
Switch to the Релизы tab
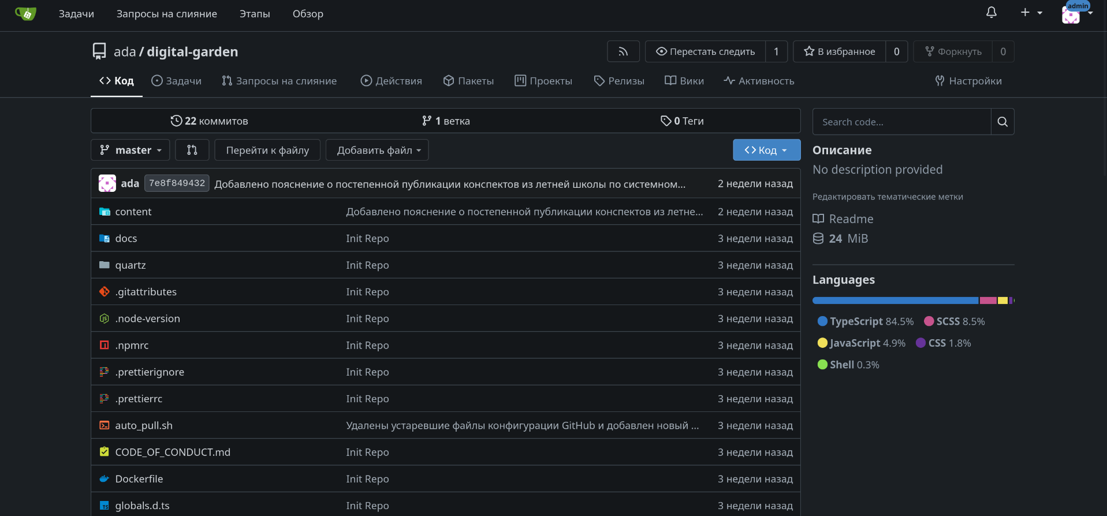click(619, 81)
